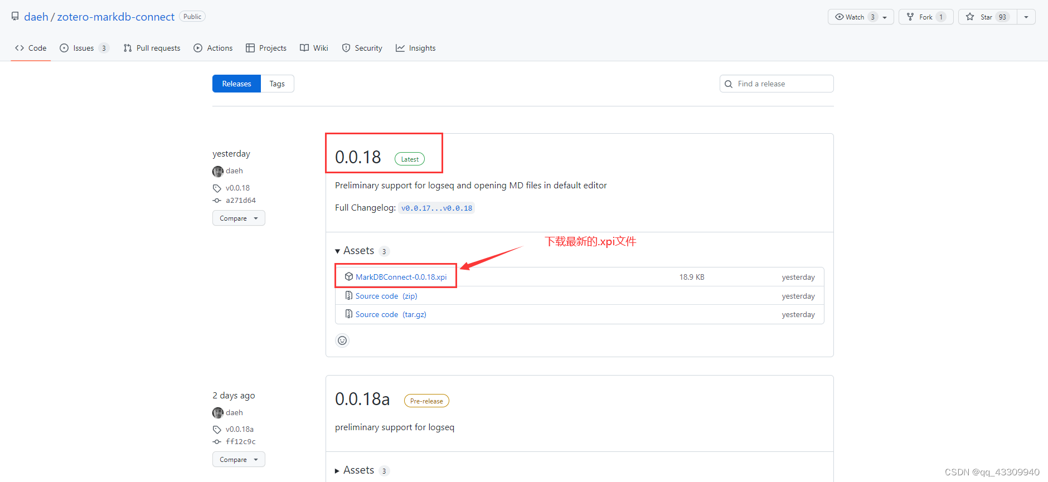
Task: Collapse the Assets section of 0.0.18
Action: [x=362, y=251]
